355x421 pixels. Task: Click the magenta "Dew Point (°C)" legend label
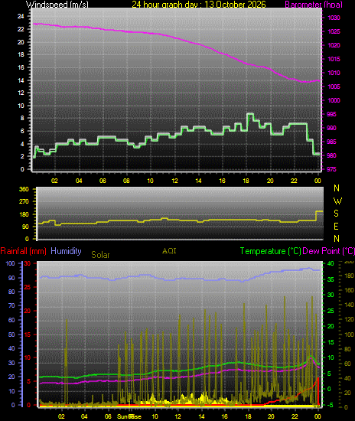328,251
